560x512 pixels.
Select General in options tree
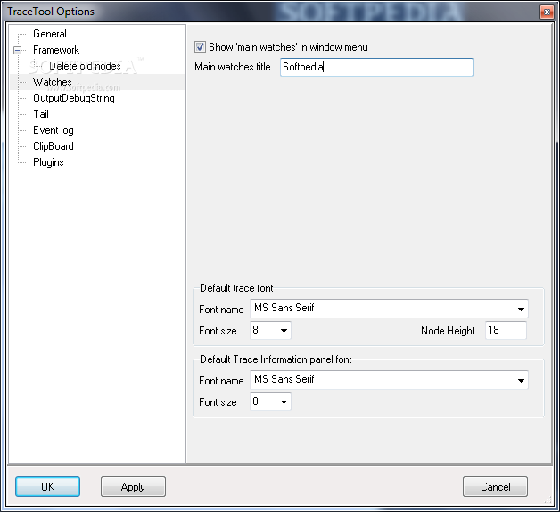pos(50,34)
